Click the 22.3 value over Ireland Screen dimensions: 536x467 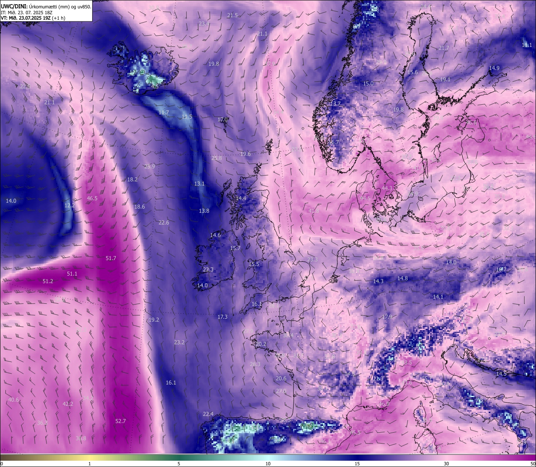coord(208,269)
